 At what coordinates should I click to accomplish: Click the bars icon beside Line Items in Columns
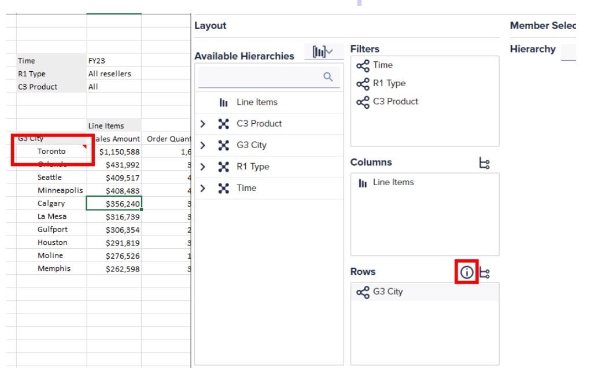[x=363, y=183]
